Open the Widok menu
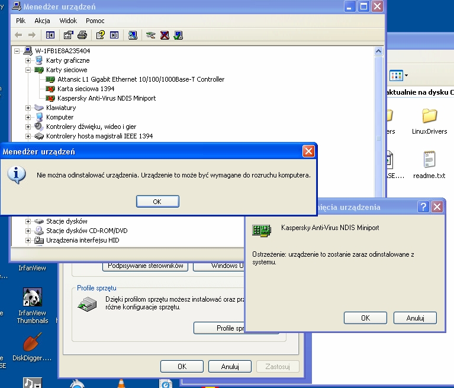 68,21
